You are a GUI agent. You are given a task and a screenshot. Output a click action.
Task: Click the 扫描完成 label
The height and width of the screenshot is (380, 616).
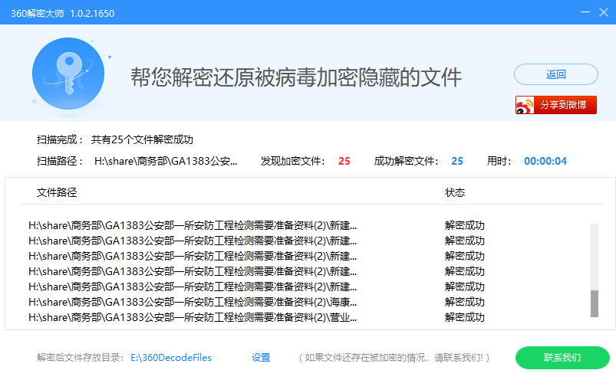60,140
